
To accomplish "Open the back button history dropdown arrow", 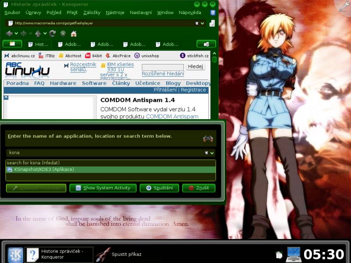I will coord(16,33).
